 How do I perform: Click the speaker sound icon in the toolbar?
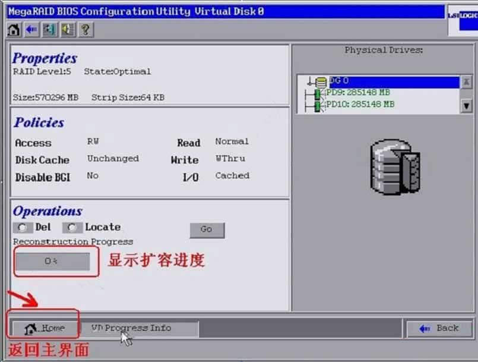pos(67,30)
